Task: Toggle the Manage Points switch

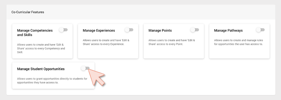Action: pyautogui.click(x=195, y=30)
